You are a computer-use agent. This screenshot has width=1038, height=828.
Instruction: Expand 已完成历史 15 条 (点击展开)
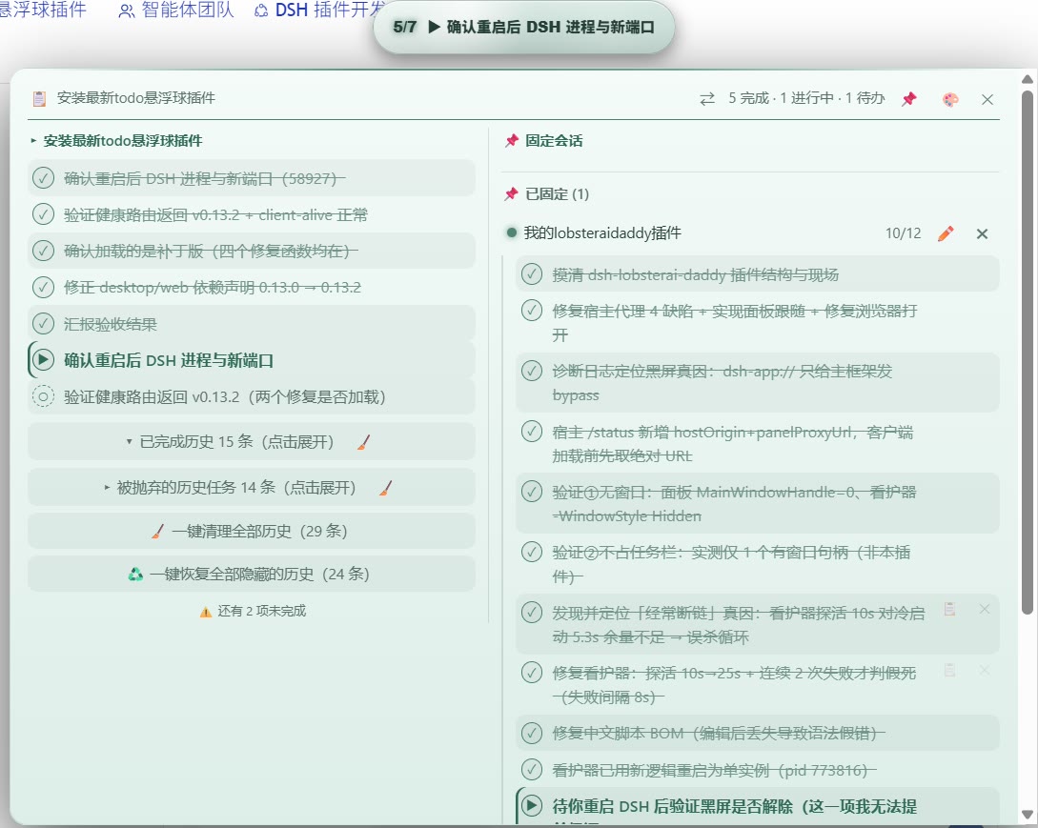point(252,441)
